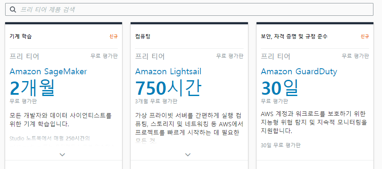Focus the 프리 티어 제품 검색 field
This screenshot has height=169, width=382.
click(189, 9)
